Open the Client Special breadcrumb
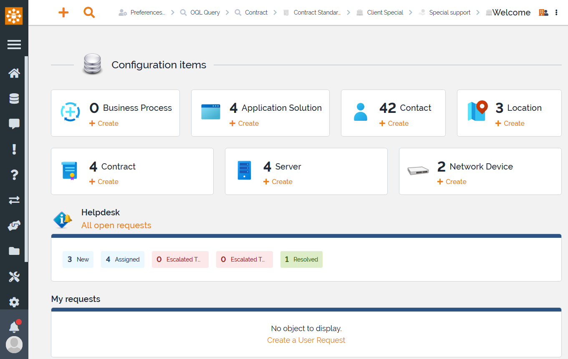Screen dimensions: 568x359 (385, 12)
